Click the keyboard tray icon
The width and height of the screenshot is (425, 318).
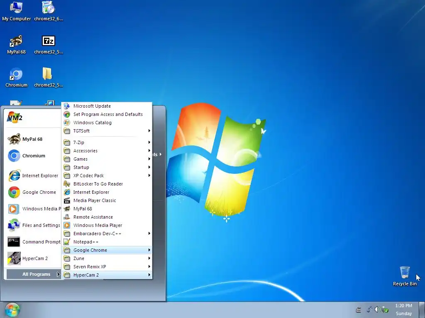tap(358, 310)
